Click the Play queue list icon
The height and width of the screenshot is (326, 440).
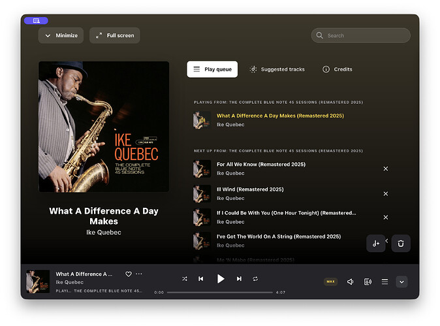point(196,69)
